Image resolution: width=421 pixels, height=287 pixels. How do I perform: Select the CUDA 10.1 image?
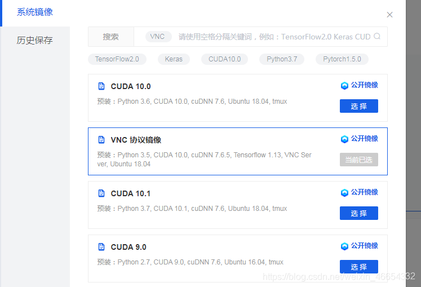(x=358, y=213)
